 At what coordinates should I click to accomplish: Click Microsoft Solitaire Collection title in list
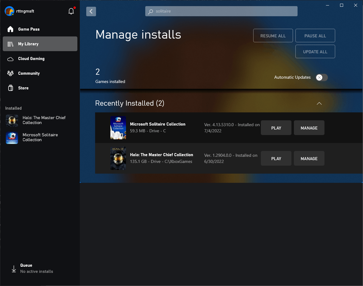[x=158, y=124]
